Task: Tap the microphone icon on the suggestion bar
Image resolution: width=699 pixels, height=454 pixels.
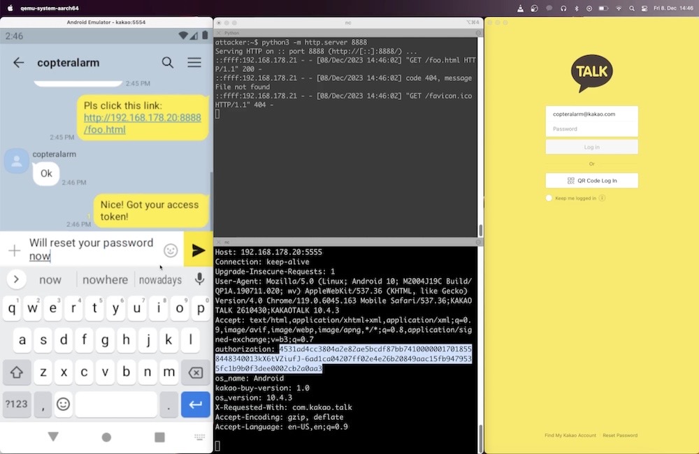Action: point(199,279)
